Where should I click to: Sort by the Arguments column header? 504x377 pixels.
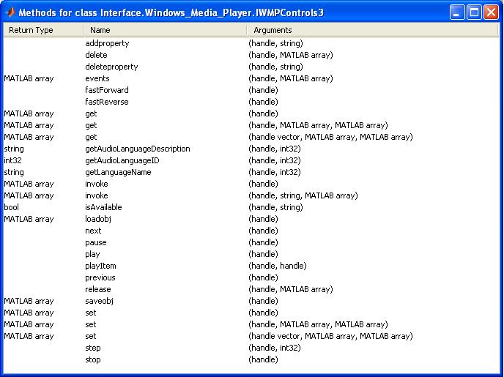coord(372,30)
